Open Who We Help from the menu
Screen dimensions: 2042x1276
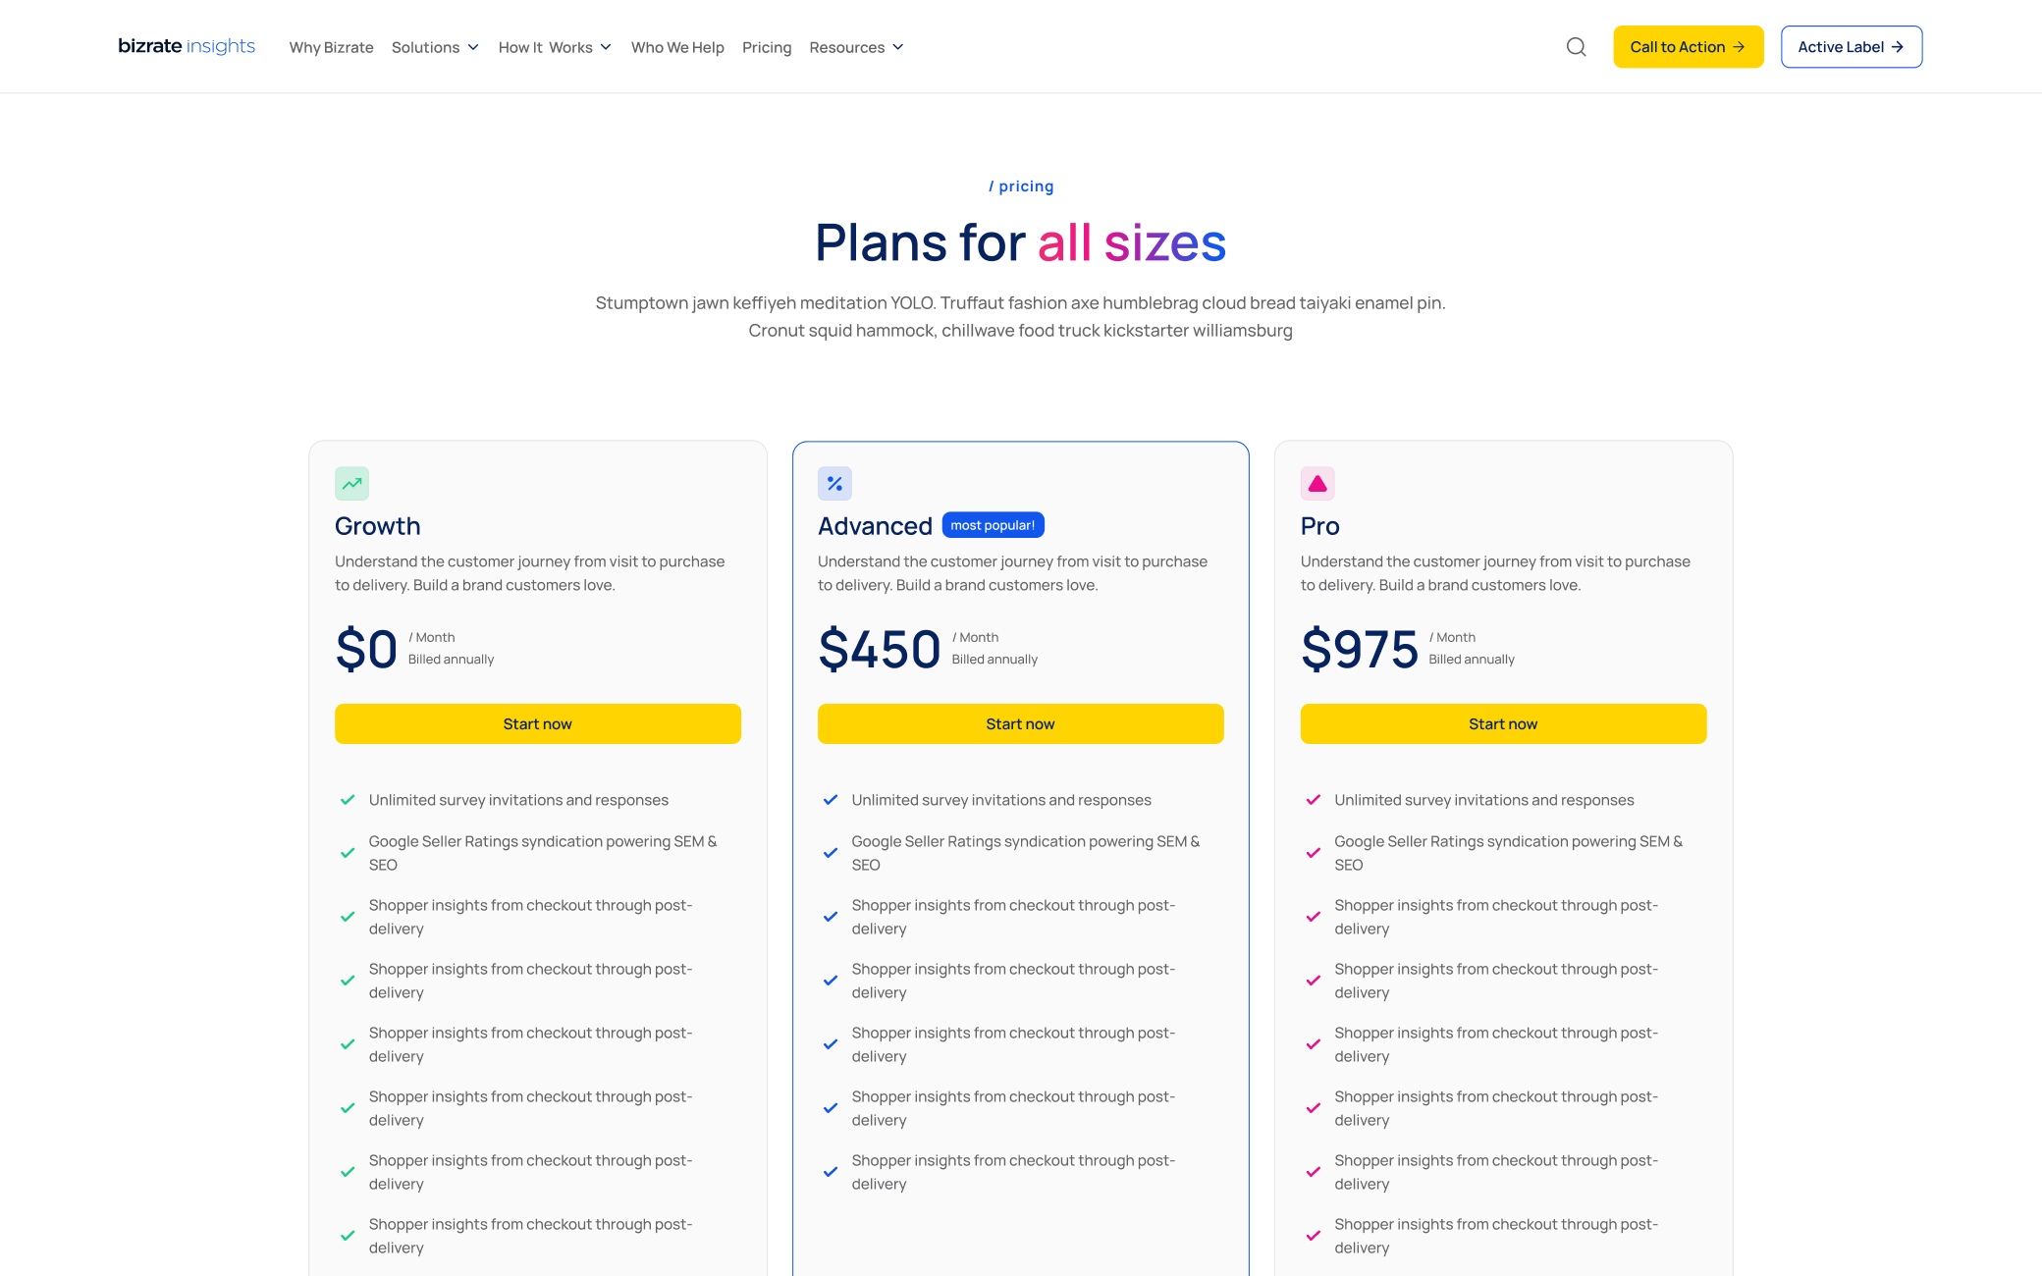point(677,46)
